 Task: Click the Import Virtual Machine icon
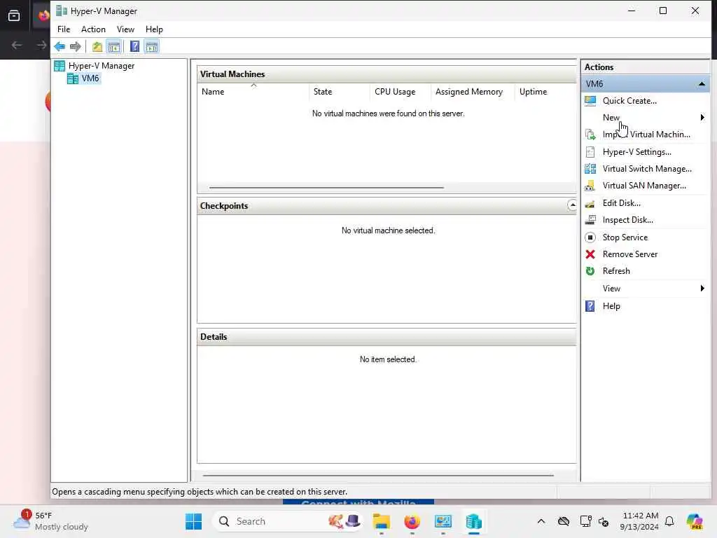590,134
